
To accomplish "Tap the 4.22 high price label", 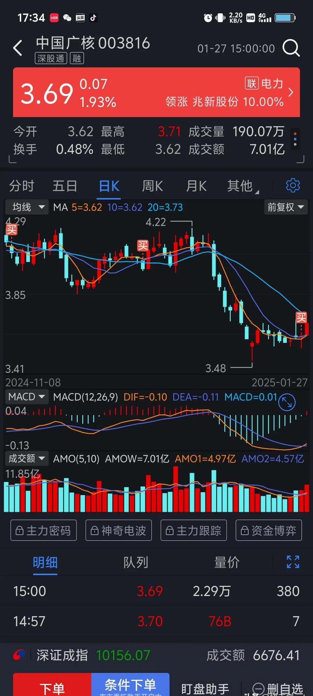I will [x=156, y=222].
